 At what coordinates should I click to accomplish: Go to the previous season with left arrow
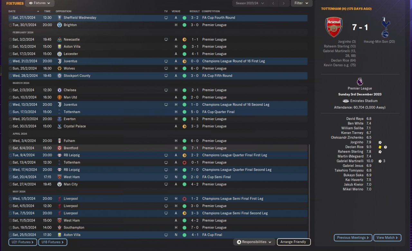tap(273, 3)
